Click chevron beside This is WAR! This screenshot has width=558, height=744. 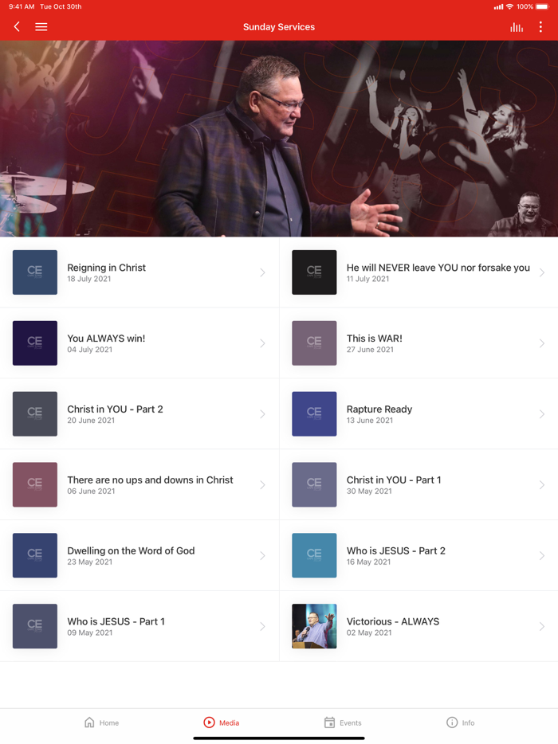542,343
